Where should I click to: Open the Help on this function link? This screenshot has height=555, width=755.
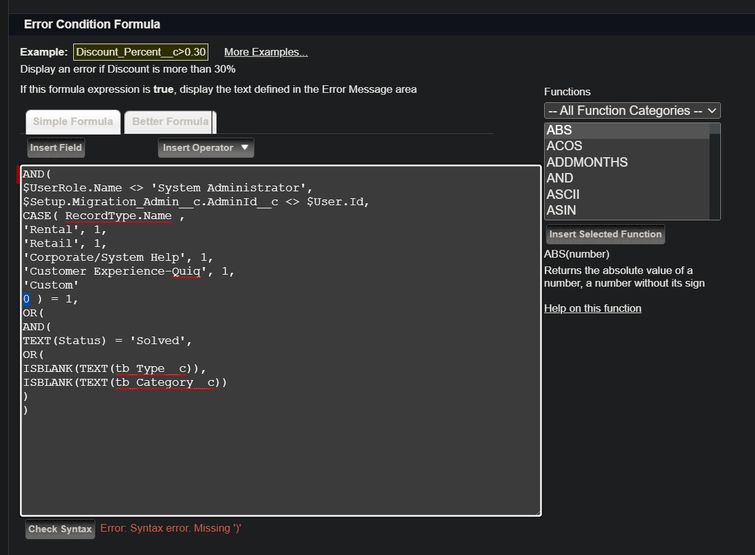592,308
